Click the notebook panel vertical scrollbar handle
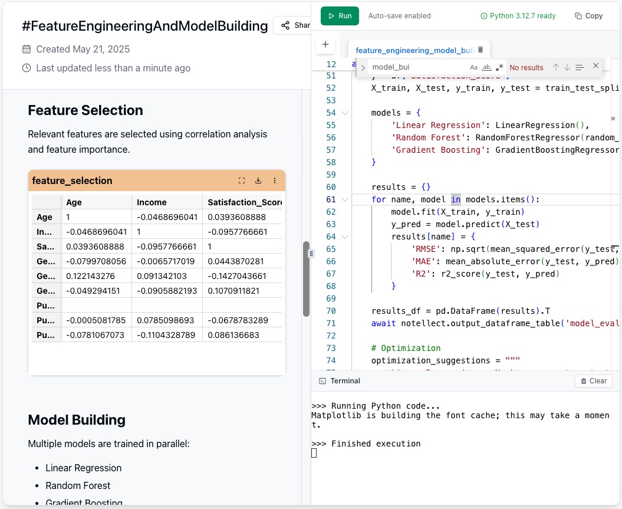Screen dimensions: 622x509 pos(306,278)
